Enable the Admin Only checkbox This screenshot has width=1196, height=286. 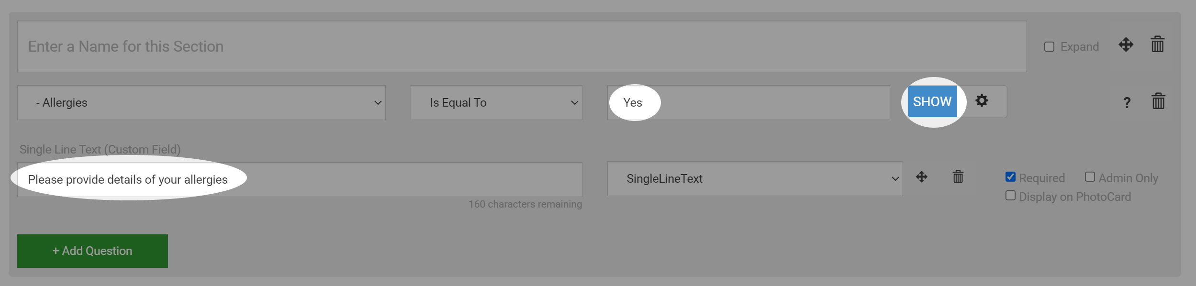[x=1090, y=177]
